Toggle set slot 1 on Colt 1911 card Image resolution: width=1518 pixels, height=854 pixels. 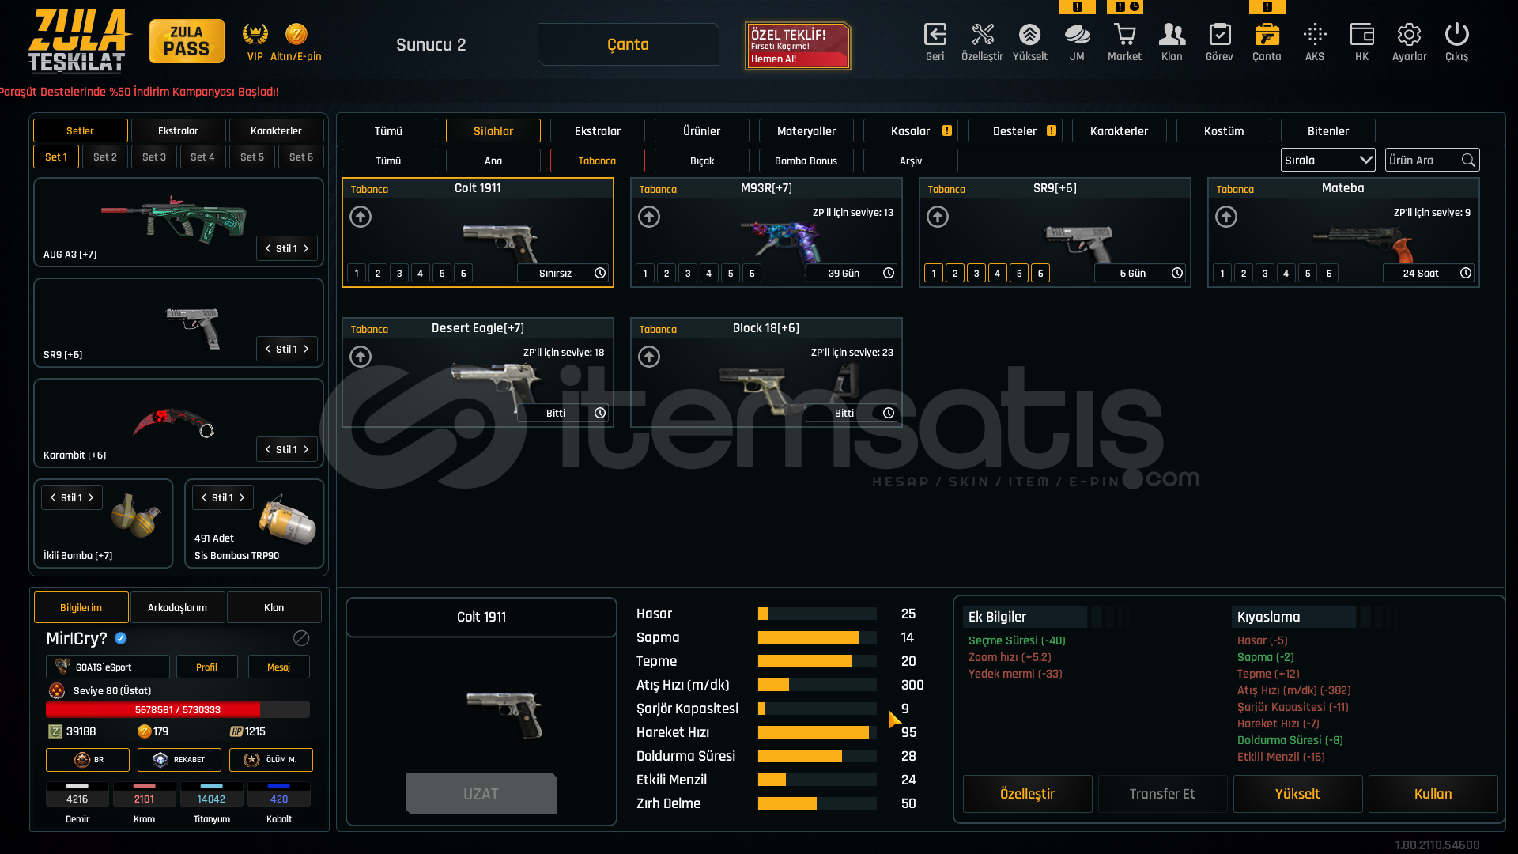(357, 274)
